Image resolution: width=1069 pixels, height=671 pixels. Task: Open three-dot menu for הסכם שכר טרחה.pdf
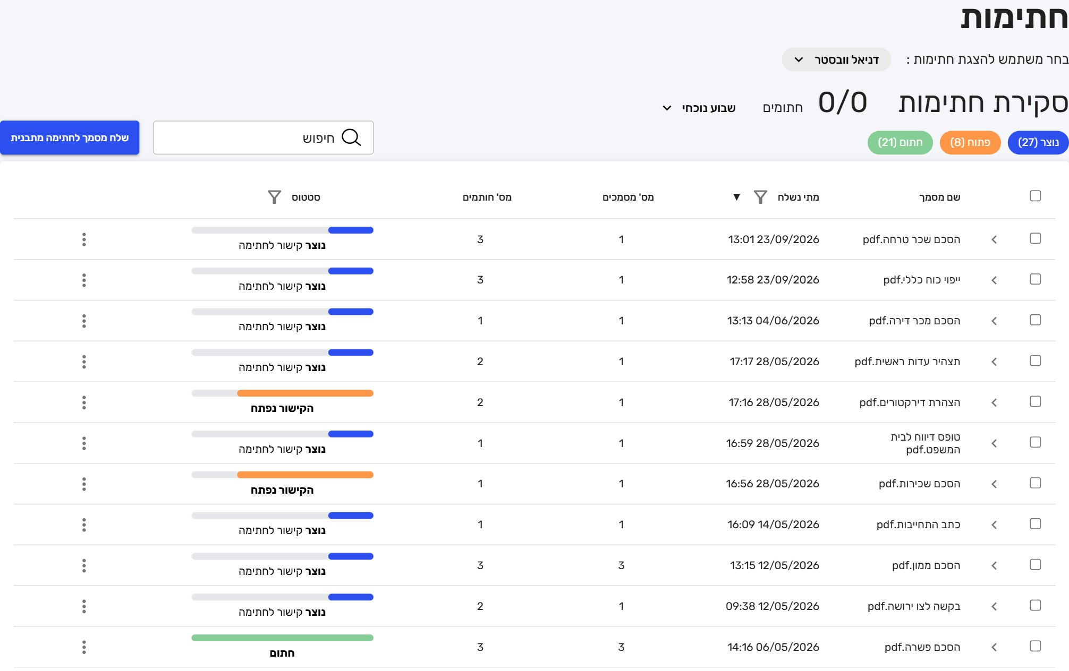point(84,239)
